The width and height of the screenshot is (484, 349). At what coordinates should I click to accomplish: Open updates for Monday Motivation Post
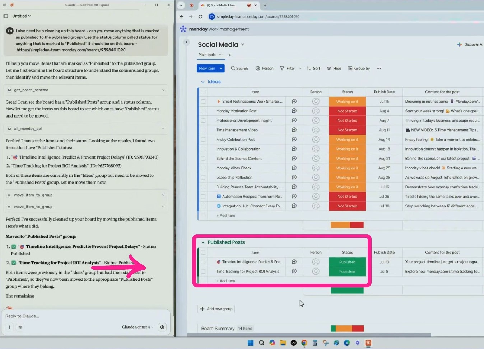click(x=294, y=111)
